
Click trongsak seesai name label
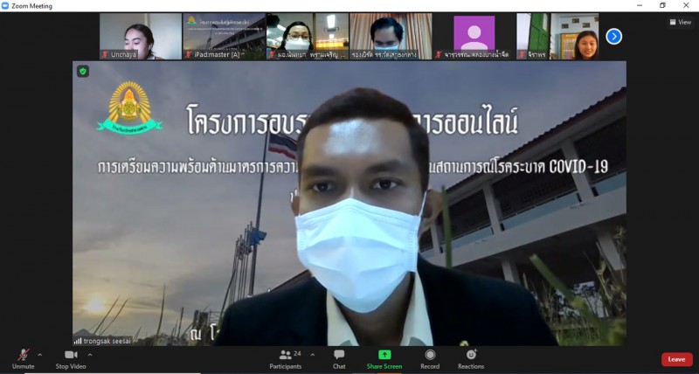(x=108, y=341)
